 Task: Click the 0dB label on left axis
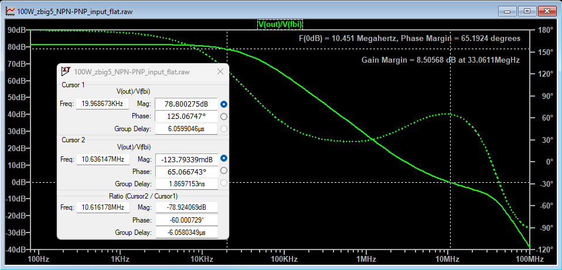[18, 182]
